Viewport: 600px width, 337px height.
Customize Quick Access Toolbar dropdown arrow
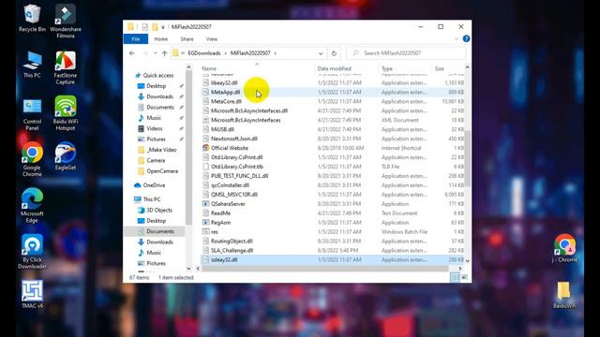tap(163, 27)
